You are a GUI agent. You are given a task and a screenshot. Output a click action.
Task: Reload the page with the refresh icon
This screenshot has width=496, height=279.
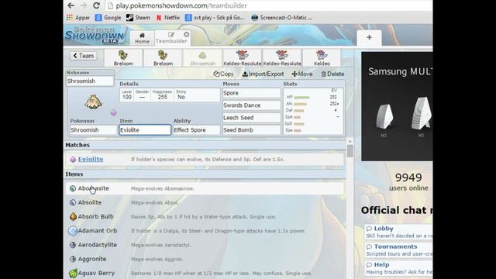[96, 5]
